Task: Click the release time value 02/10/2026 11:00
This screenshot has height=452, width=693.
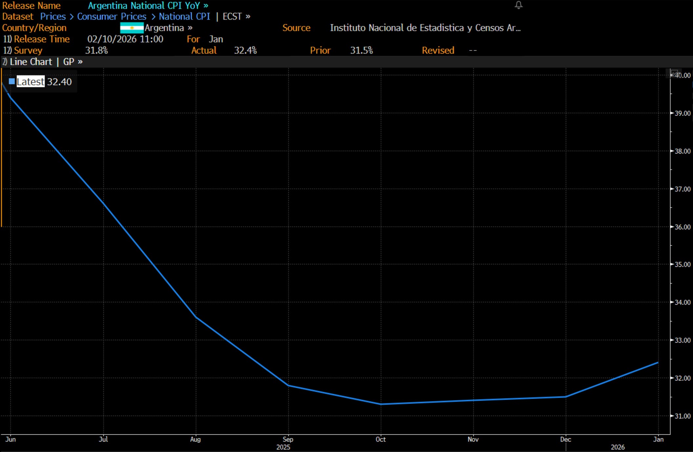Action: point(125,39)
